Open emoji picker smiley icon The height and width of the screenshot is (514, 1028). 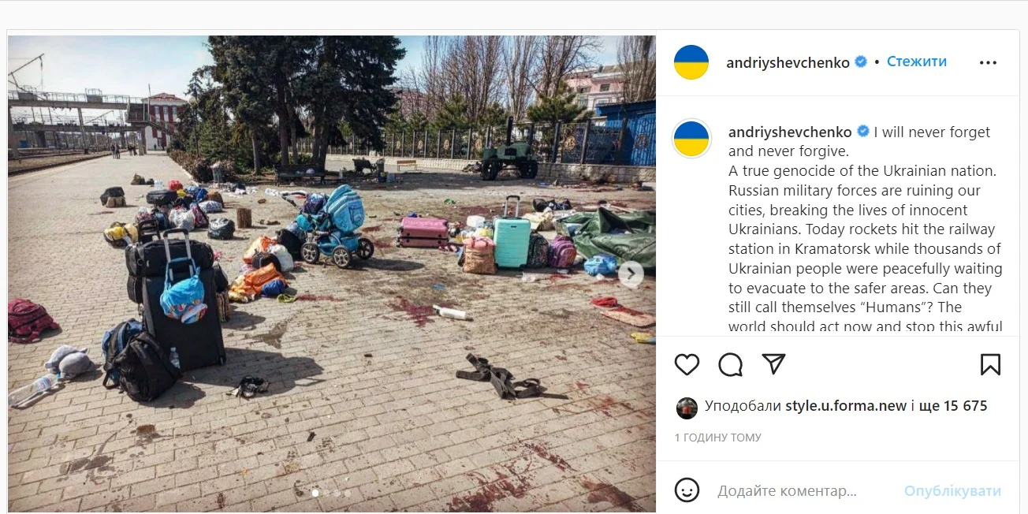click(687, 490)
